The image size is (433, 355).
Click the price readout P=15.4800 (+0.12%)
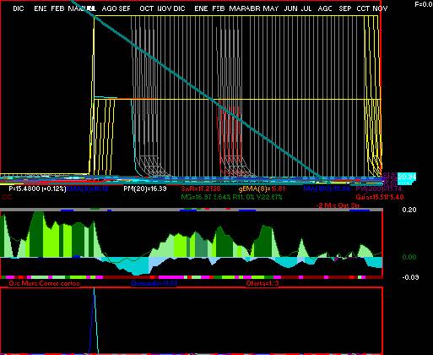pos(37,188)
